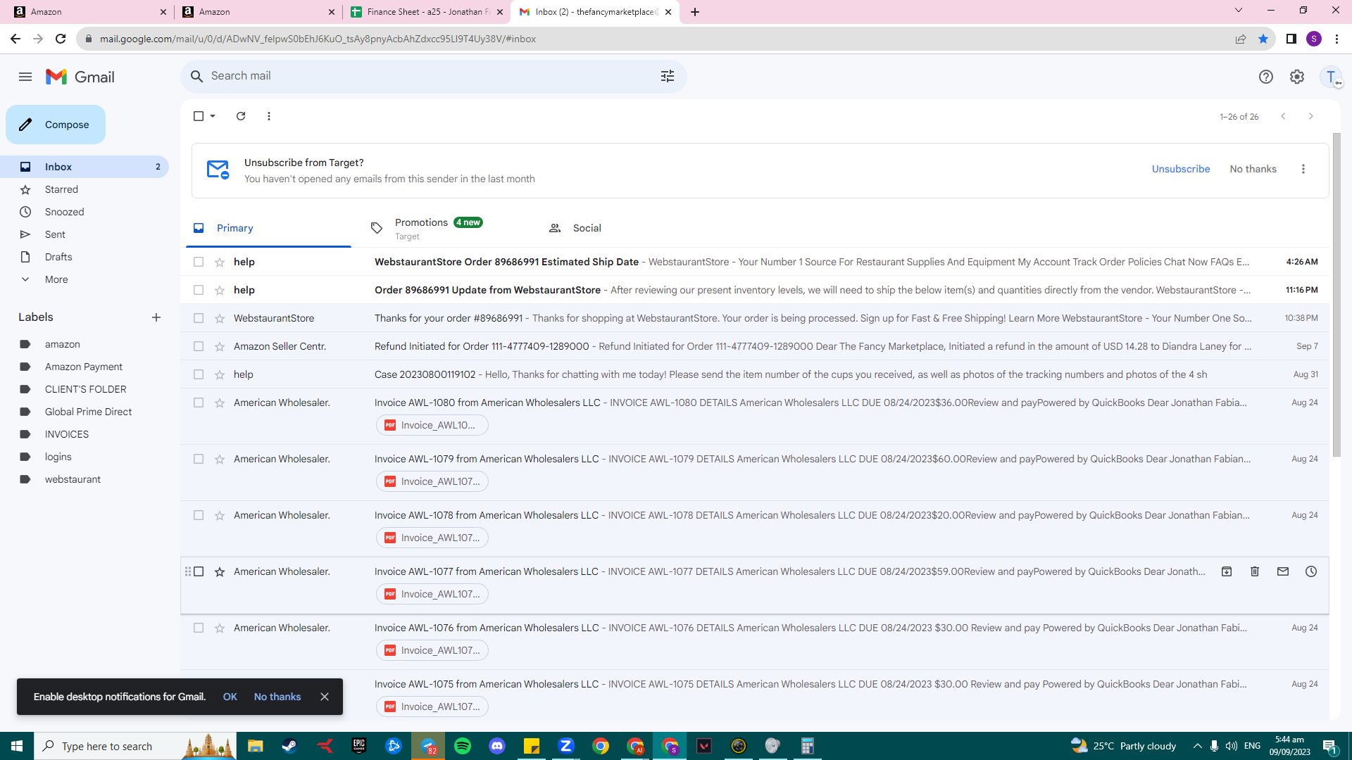Viewport: 1352px width, 760px height.
Task: Create a new label with plus icon
Action: tap(156, 317)
